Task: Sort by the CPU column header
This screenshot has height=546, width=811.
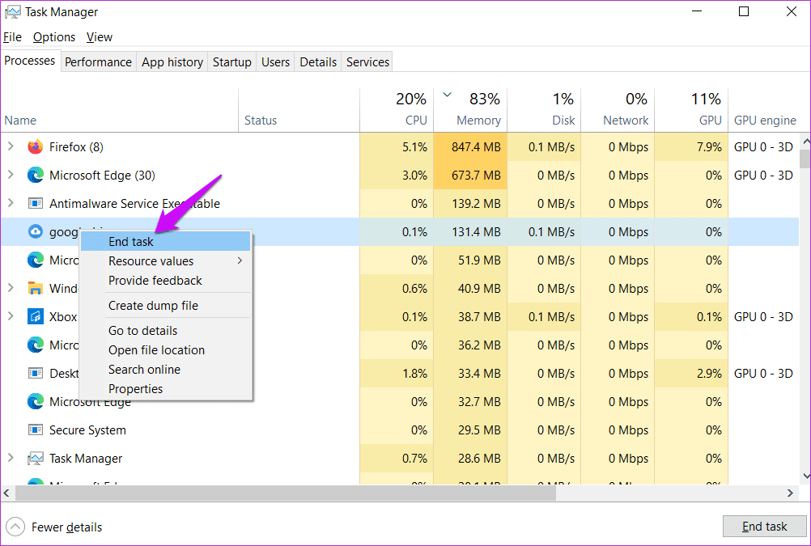Action: (x=397, y=110)
